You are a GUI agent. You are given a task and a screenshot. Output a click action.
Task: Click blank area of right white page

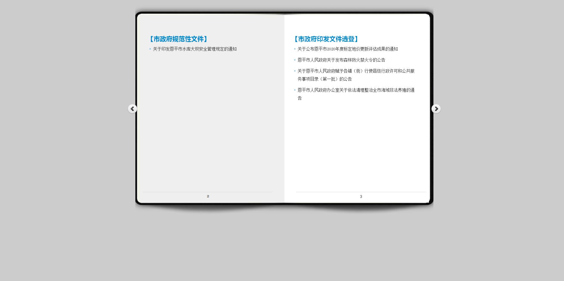pyautogui.click(x=358, y=143)
